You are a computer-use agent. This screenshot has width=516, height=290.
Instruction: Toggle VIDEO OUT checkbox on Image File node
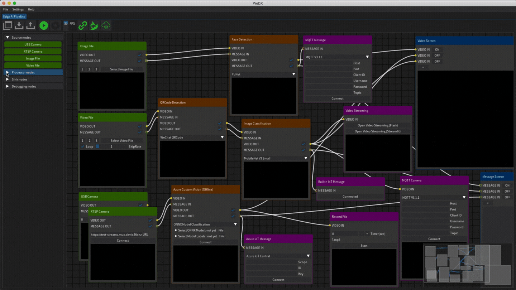(x=140, y=55)
